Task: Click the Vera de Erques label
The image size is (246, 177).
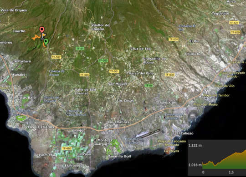Action: coord(14,10)
